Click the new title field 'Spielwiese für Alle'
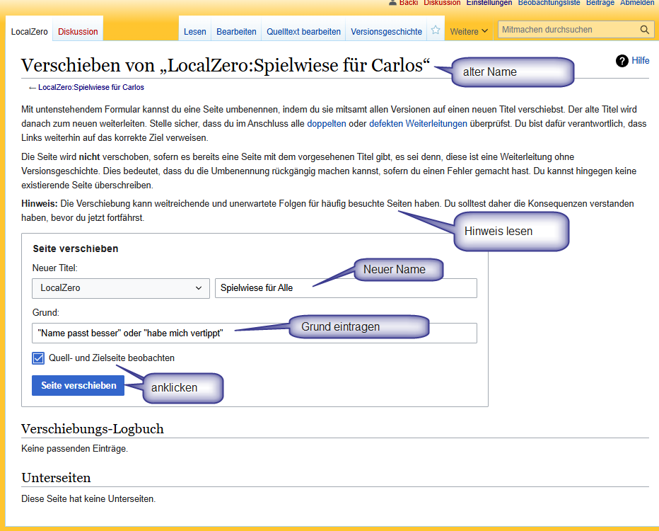The width and height of the screenshot is (659, 531). click(346, 288)
